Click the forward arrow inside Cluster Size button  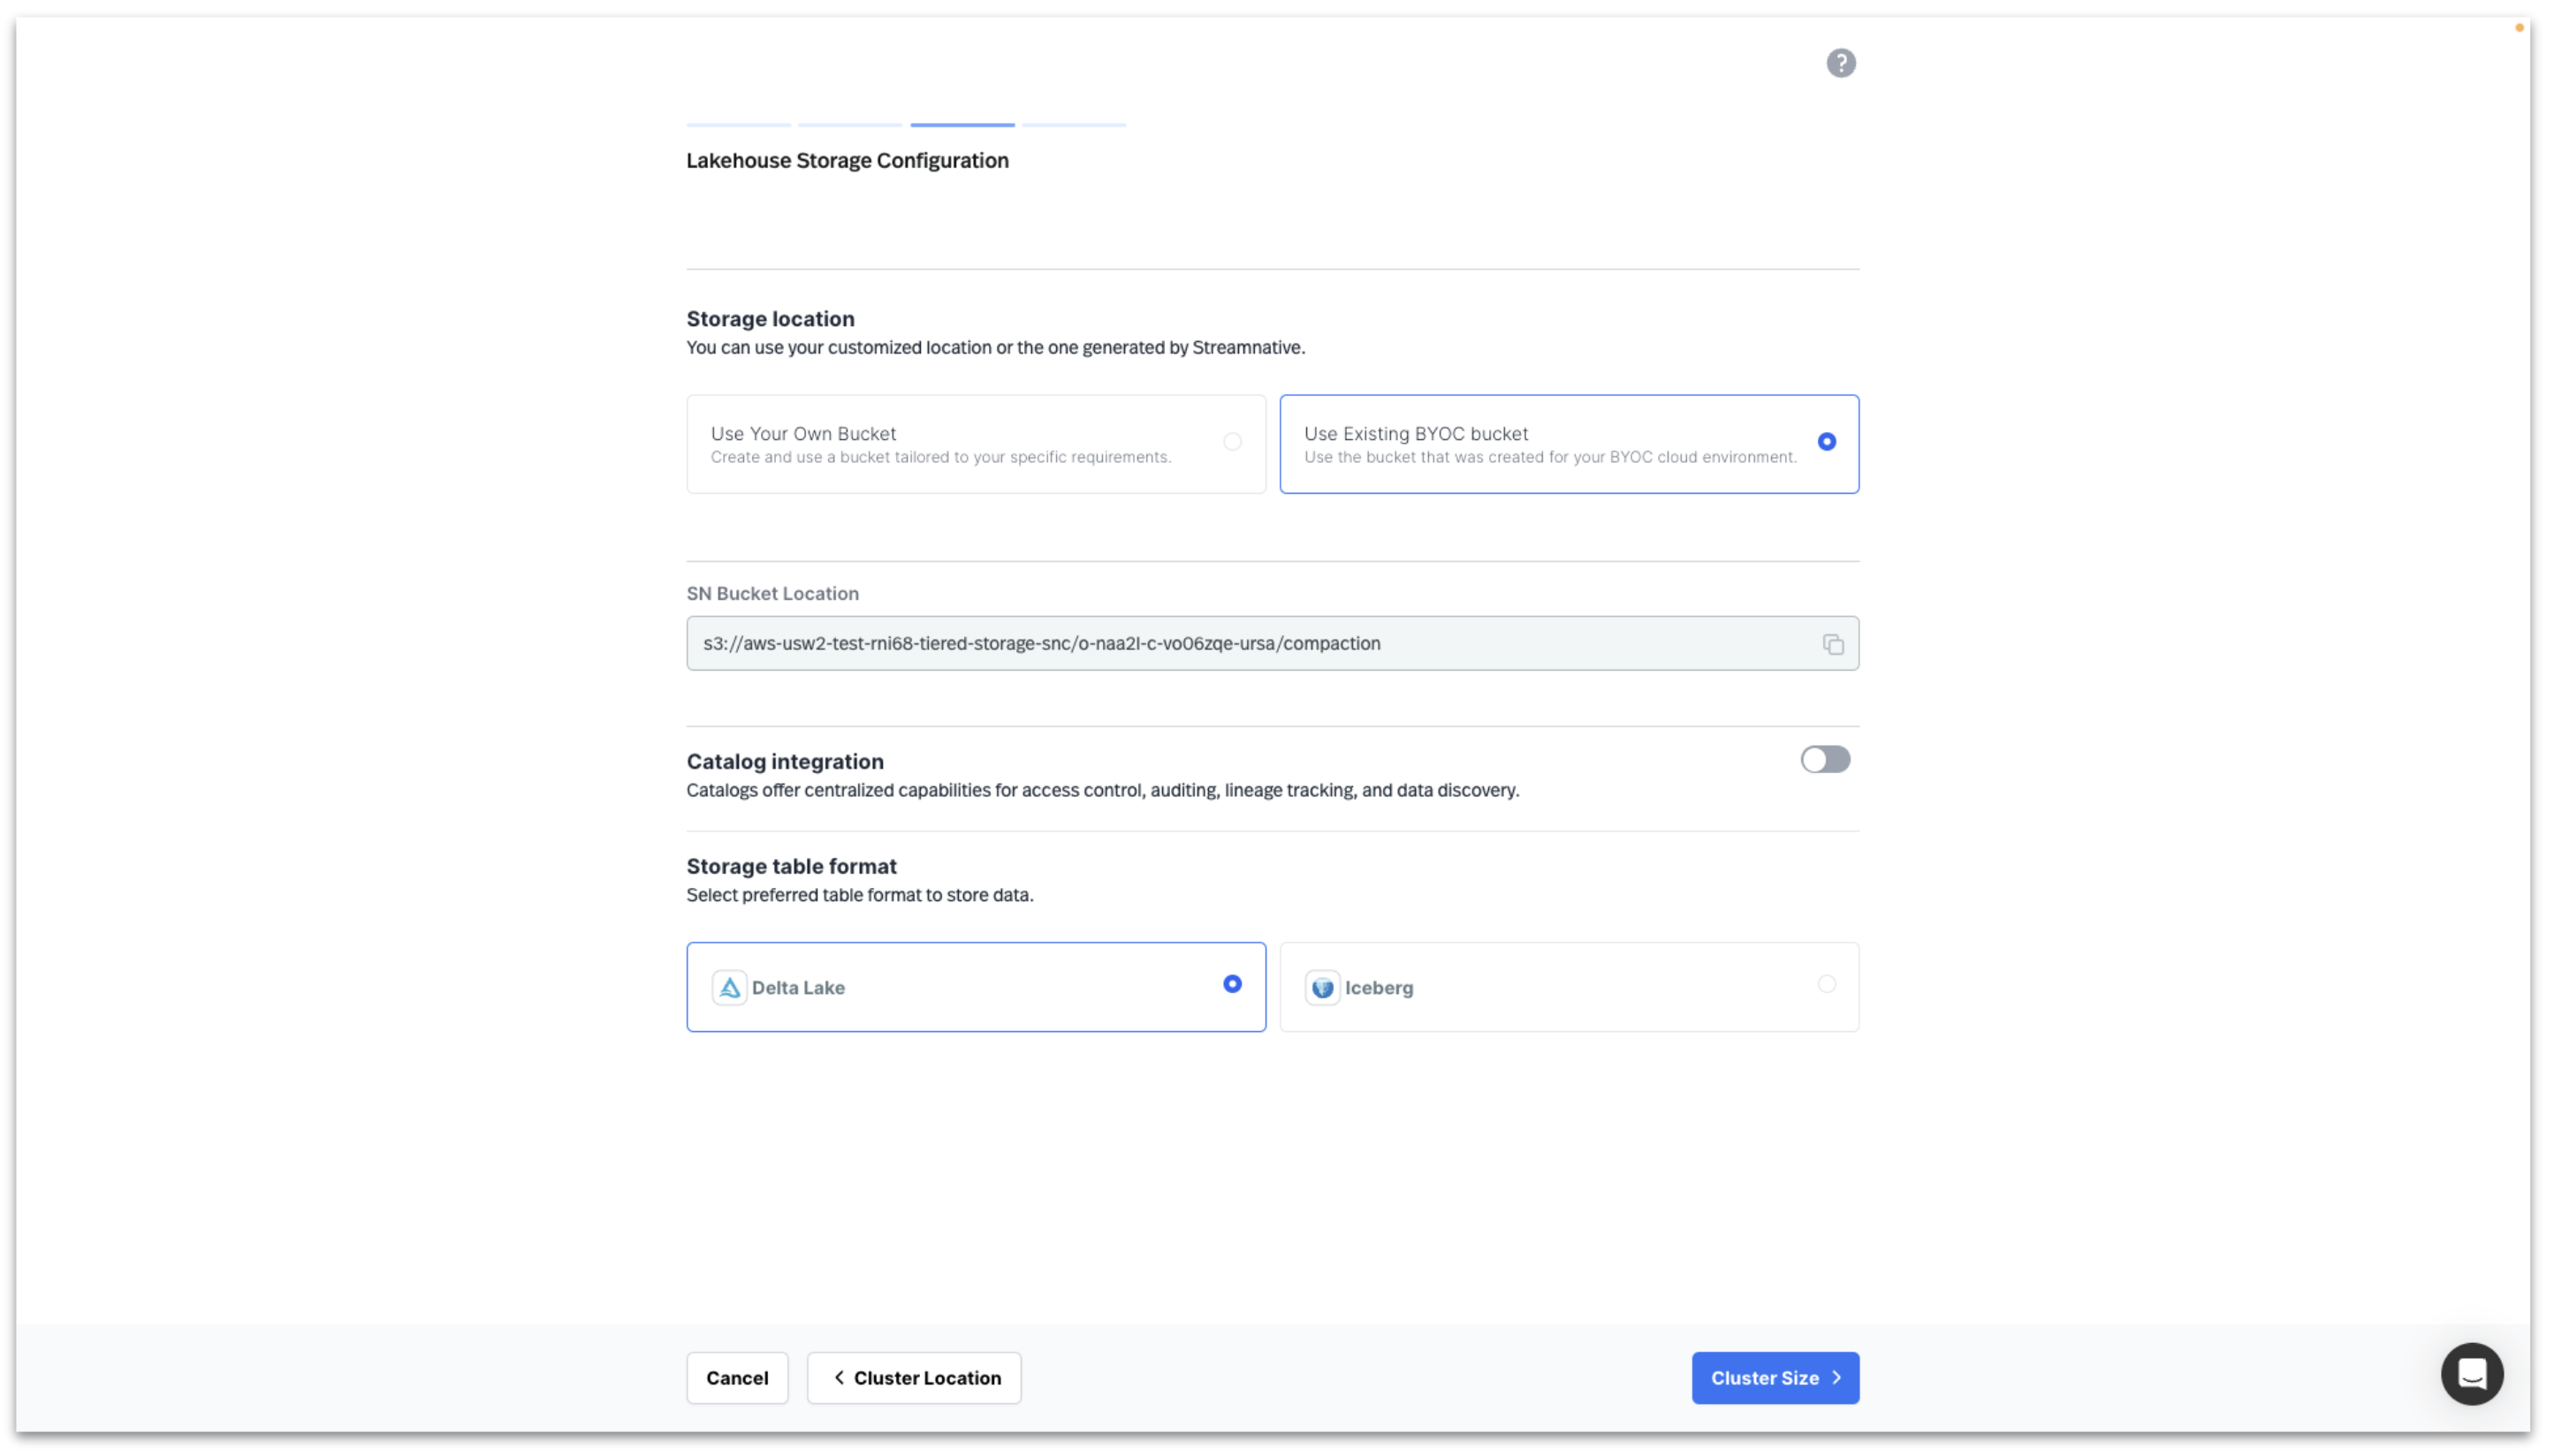1836,1377
